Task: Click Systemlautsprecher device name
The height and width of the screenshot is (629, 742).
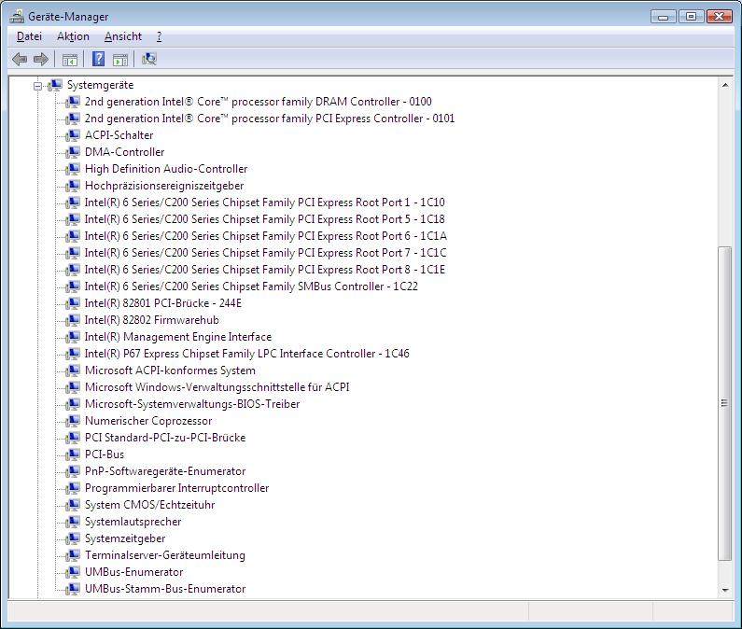Action: point(133,522)
